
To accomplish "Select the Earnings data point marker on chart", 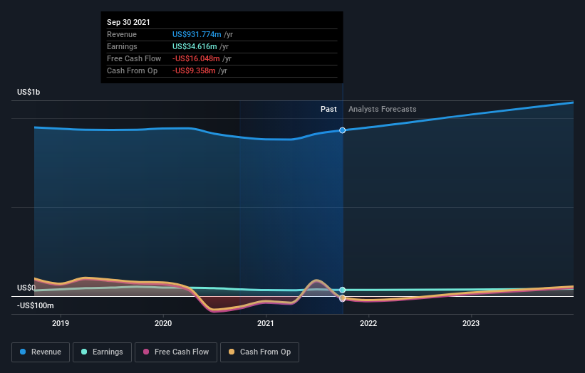I will [343, 290].
